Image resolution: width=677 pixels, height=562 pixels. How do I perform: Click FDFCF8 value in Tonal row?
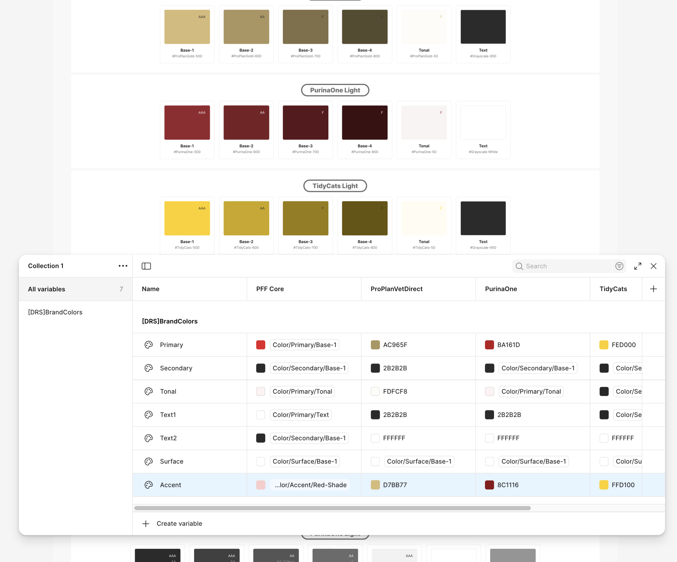395,391
